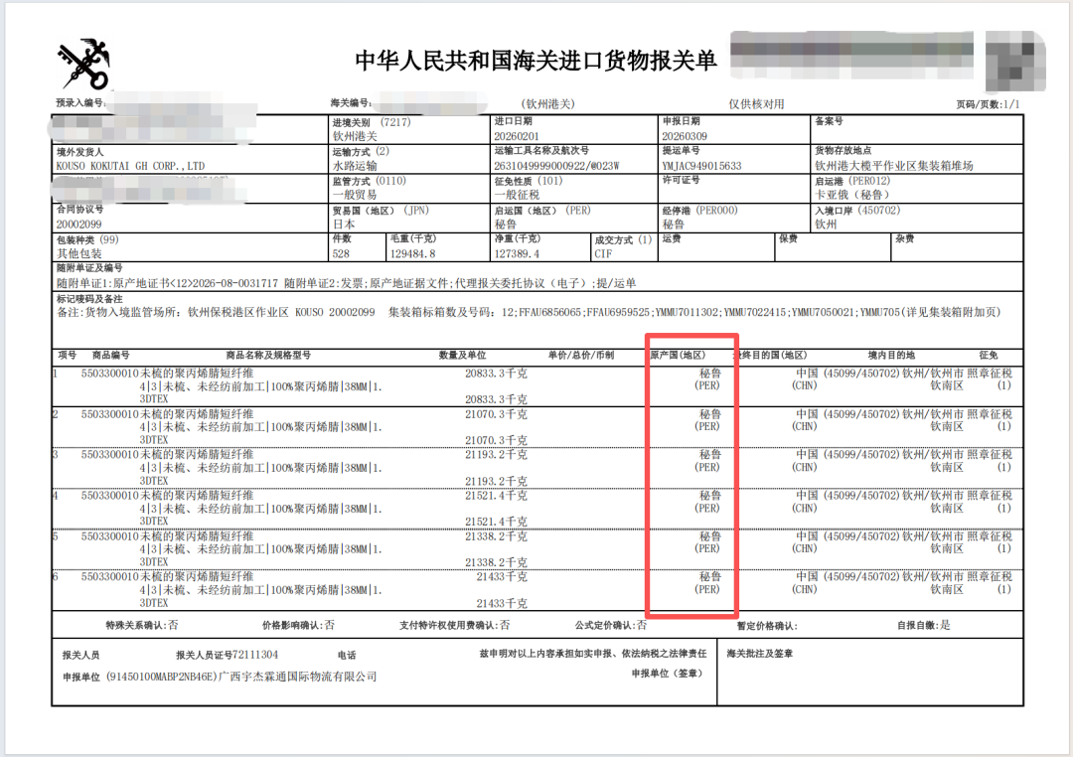This screenshot has width=1073, height=757.
Task: Click the vessel and voyage number 2631049999000922/@023W
Action: tap(556, 166)
